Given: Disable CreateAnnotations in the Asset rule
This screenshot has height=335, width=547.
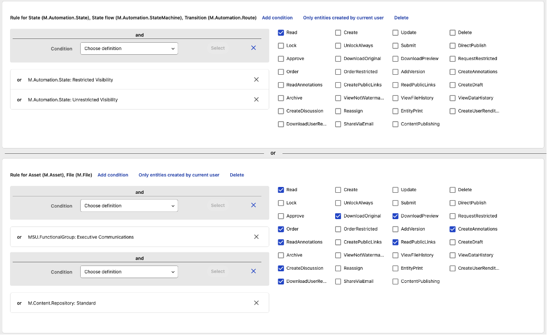Looking at the screenshot, I should [453, 229].
